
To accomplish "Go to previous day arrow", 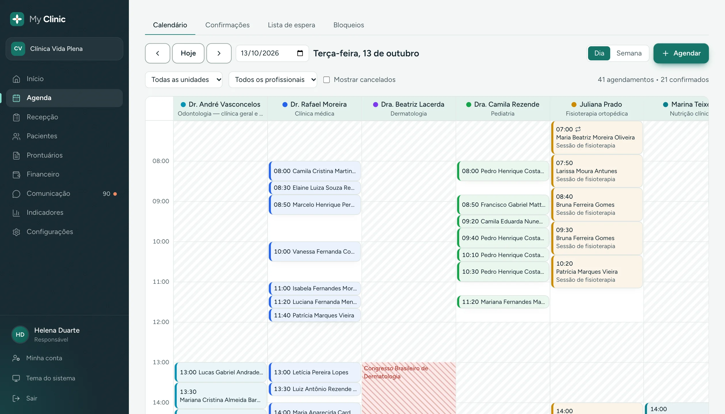I will coord(157,53).
